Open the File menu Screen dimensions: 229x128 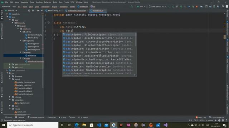[x=6, y=2]
